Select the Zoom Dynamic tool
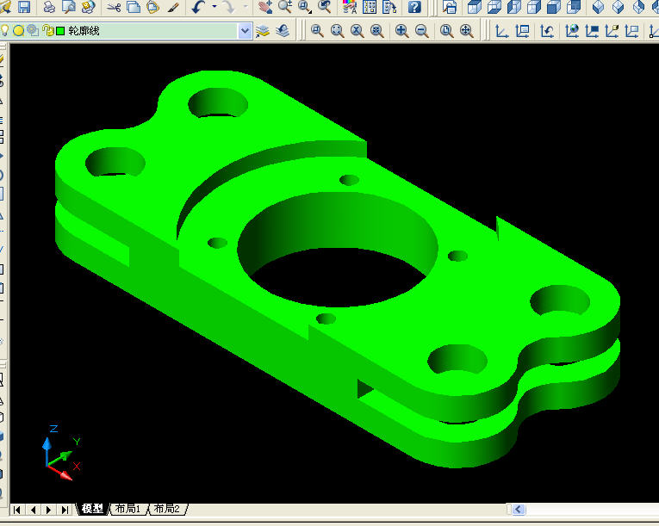This screenshot has height=526, width=659. click(337, 31)
